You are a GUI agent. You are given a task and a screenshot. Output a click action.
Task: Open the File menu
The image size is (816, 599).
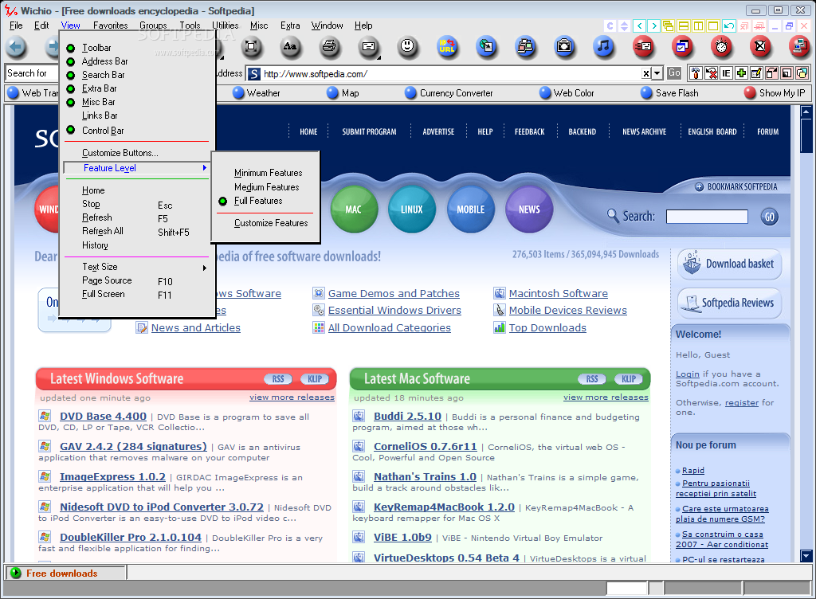click(x=16, y=25)
